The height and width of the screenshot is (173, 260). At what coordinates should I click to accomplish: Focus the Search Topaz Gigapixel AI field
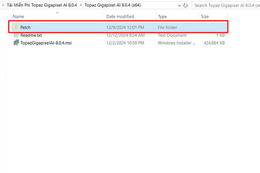[226, 5]
